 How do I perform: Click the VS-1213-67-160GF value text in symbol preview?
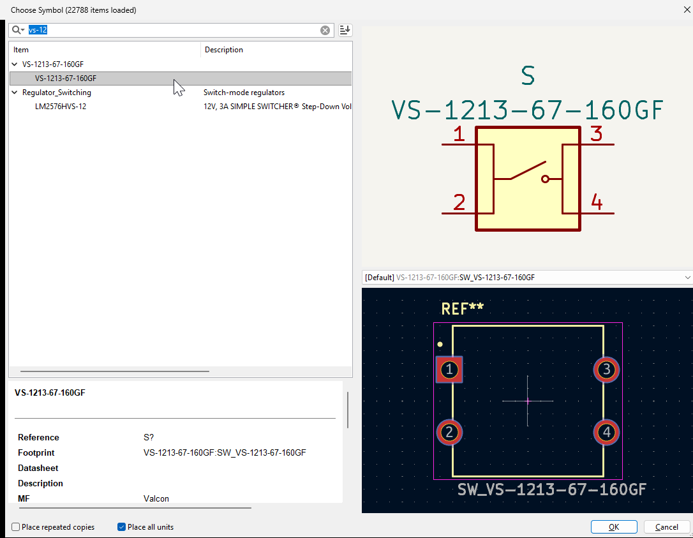pyautogui.click(x=528, y=110)
